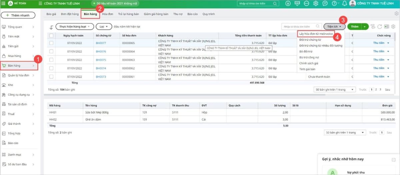Open Mua hàng in the sidebar
The height and width of the screenshot is (175, 400).
tap(18, 56)
